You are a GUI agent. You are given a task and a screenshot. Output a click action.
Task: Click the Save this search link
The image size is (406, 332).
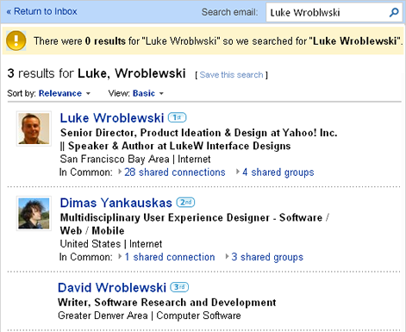[231, 75]
